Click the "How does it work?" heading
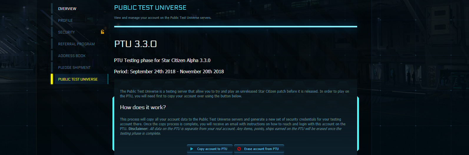This screenshot has height=155, width=469. click(x=143, y=107)
